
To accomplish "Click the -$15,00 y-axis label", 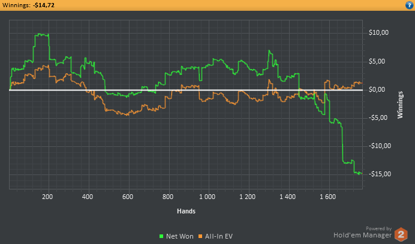I will coord(380,174).
